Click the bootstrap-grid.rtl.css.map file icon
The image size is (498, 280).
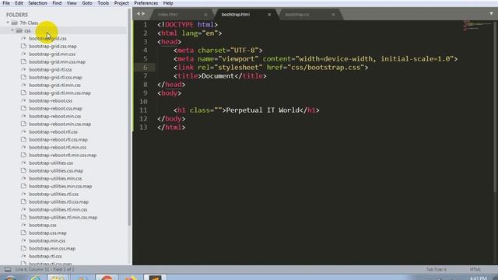[x=23, y=77]
